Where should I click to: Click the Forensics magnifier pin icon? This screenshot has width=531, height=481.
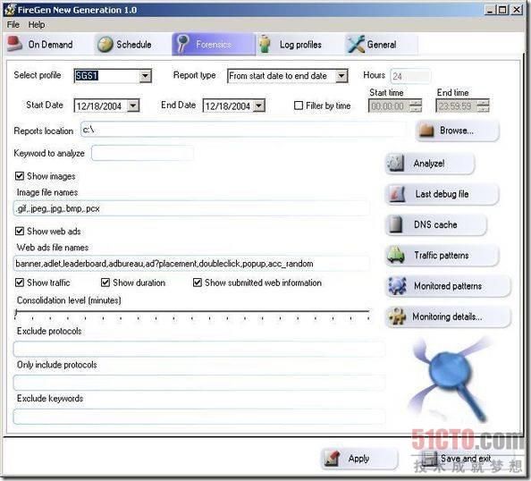pos(182,44)
